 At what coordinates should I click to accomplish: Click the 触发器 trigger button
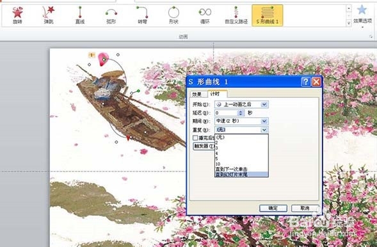204,146
